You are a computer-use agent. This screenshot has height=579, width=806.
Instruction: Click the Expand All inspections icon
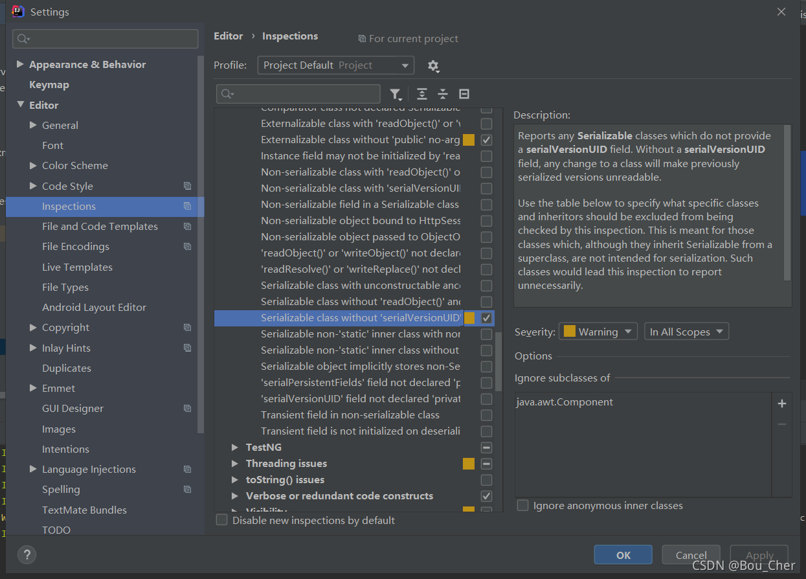pos(421,94)
